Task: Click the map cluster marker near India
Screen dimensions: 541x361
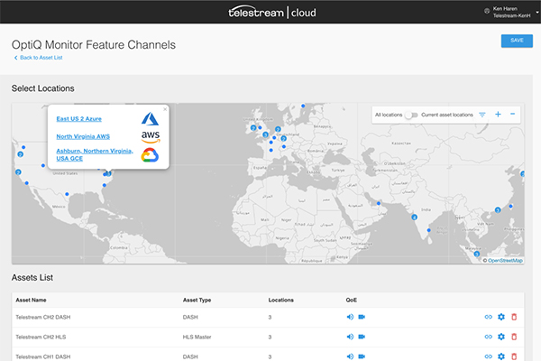Action: click(x=414, y=218)
